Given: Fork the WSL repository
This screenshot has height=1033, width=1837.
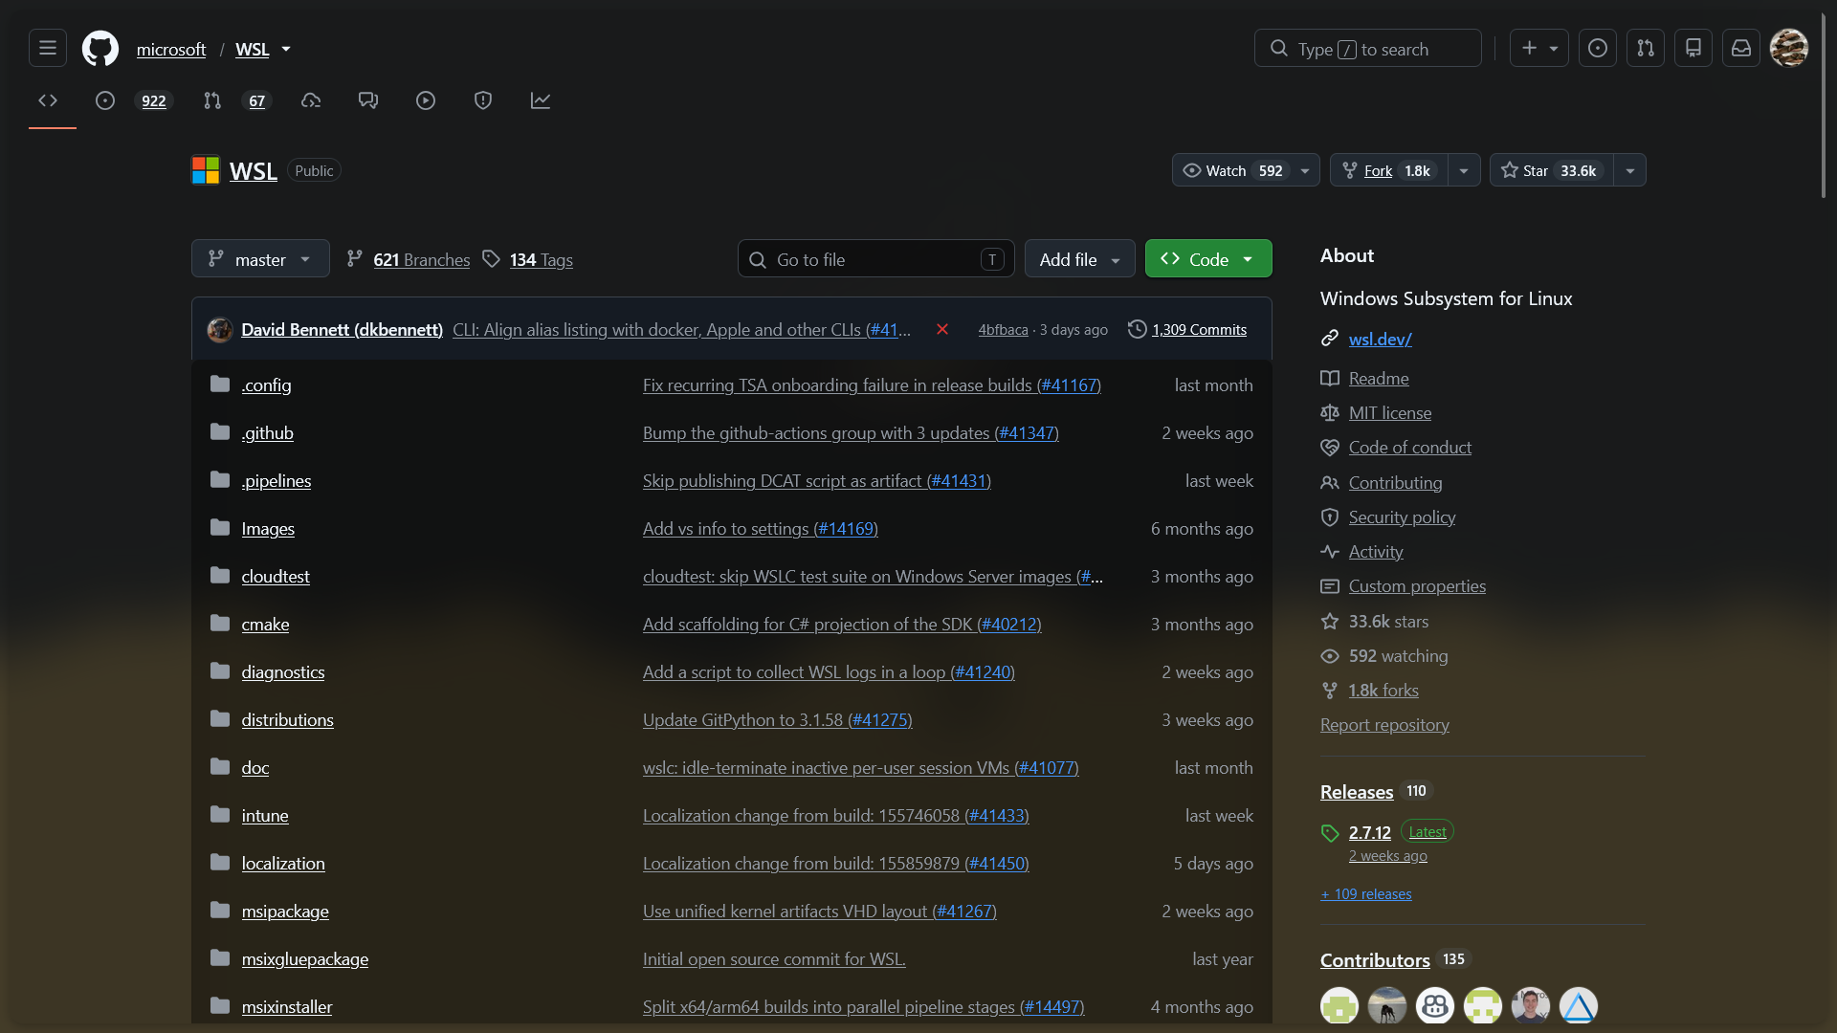Looking at the screenshot, I should 1389,170.
